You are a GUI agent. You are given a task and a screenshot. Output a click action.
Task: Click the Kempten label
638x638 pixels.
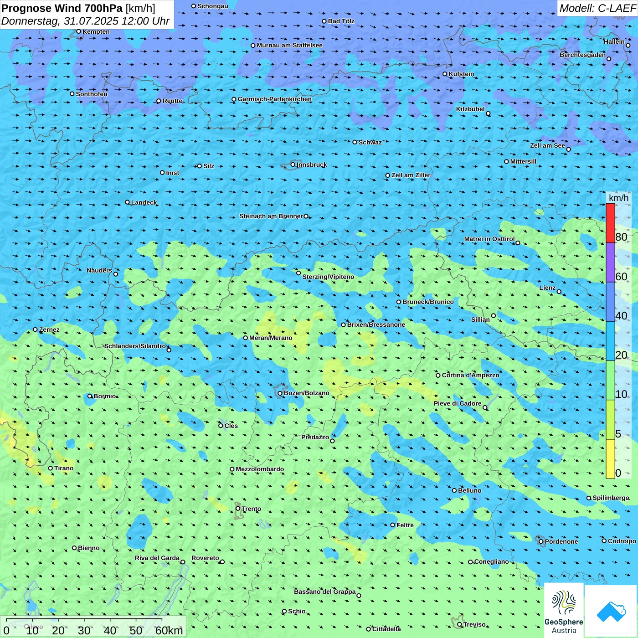tap(96, 31)
